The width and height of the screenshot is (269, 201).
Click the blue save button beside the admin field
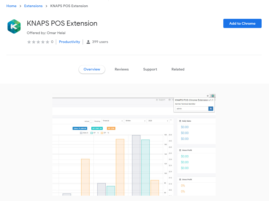[x=211, y=108]
